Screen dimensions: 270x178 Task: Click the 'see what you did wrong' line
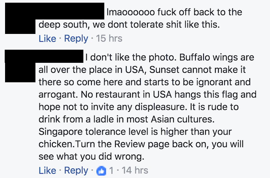pyautogui.click(x=91, y=157)
